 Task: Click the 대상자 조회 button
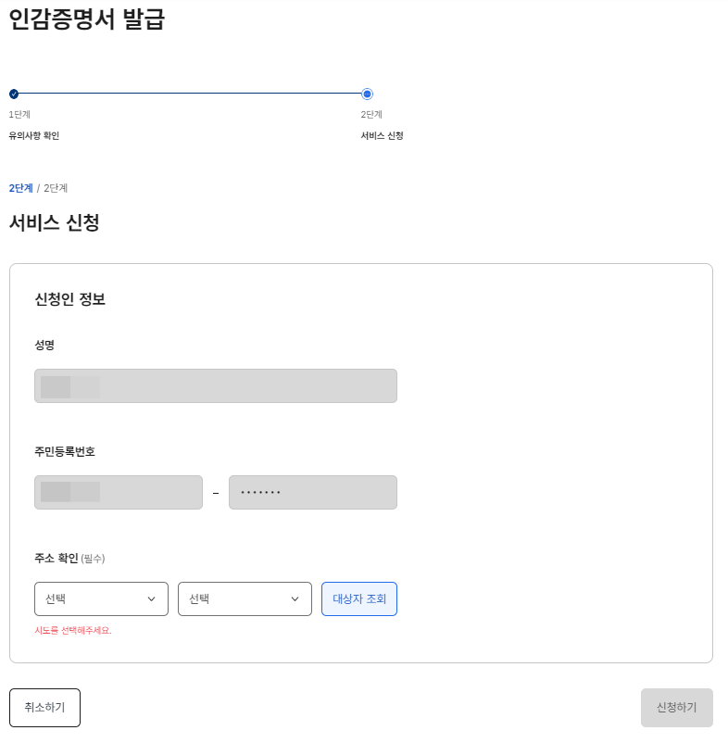click(x=358, y=598)
